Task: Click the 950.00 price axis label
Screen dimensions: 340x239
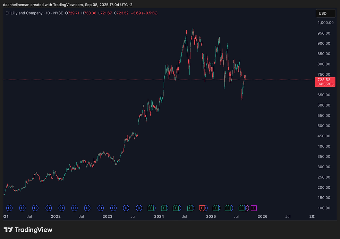Action: pos(324,33)
